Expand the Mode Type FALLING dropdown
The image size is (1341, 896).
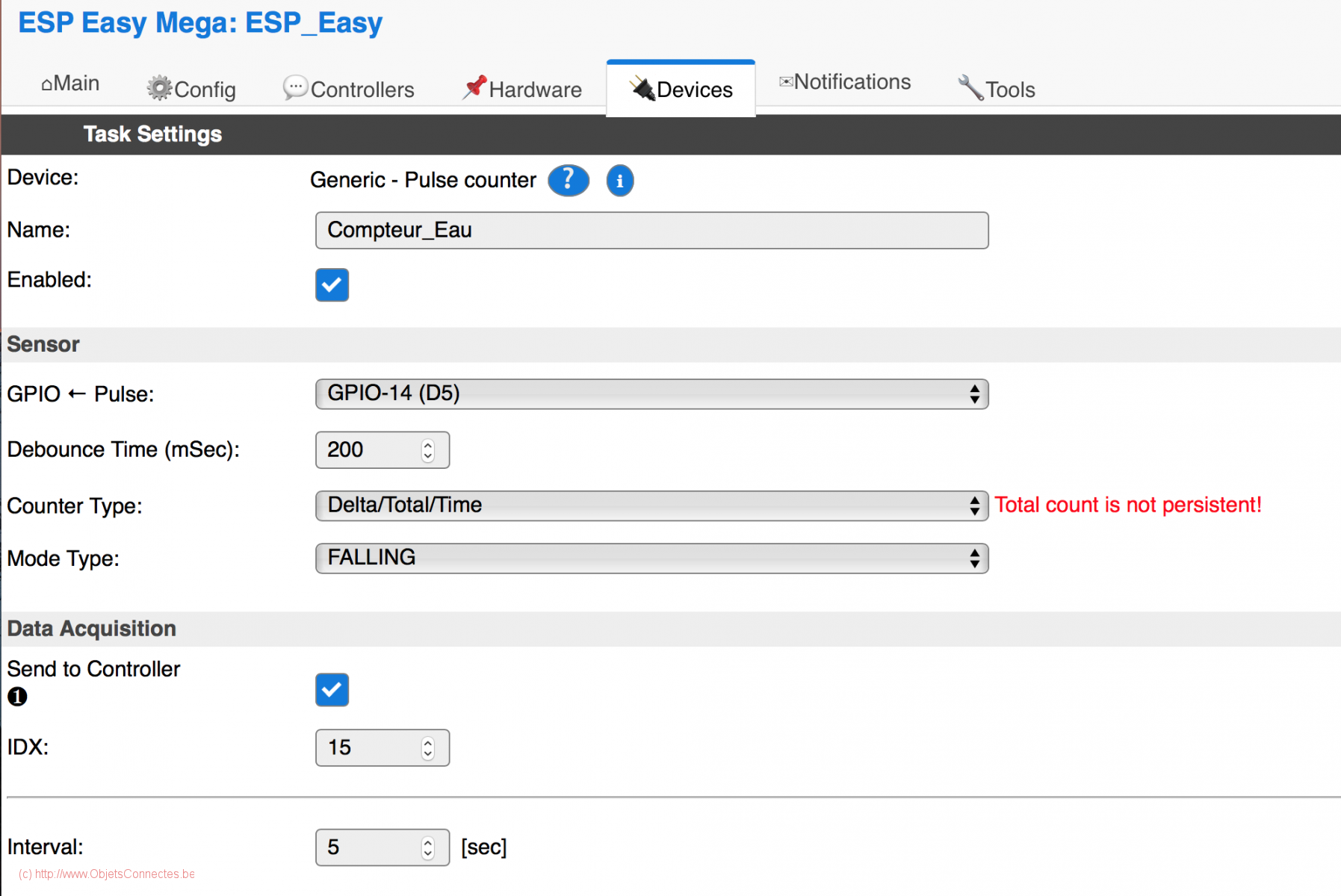coord(651,558)
